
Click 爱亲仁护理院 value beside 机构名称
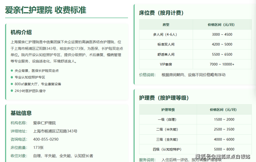(x=44, y=123)
